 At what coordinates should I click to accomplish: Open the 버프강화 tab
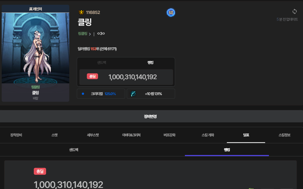tap(170, 135)
